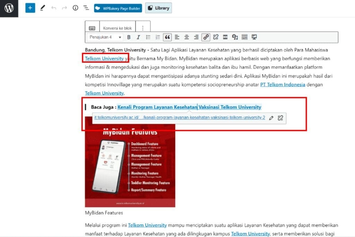
Task: Open the WPBakery Page Builder
Action: point(118,8)
